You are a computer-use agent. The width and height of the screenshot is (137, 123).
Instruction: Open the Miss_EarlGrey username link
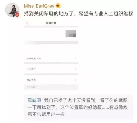[39, 6]
